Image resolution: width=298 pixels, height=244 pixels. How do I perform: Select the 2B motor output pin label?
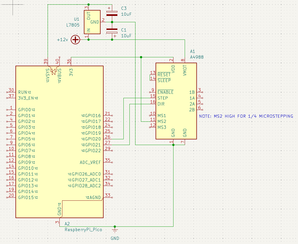click(192, 110)
